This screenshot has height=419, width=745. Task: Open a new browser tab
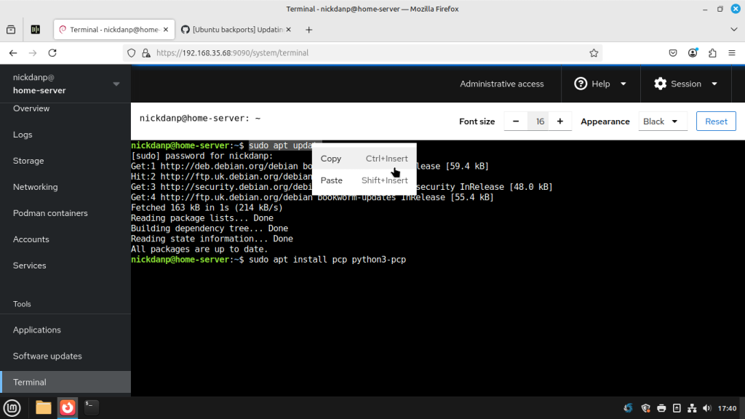click(308, 30)
